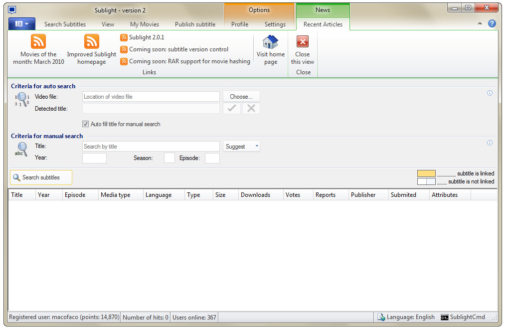The width and height of the screenshot is (505, 329).
Task: Go to the Settings tab
Action: tap(275, 24)
